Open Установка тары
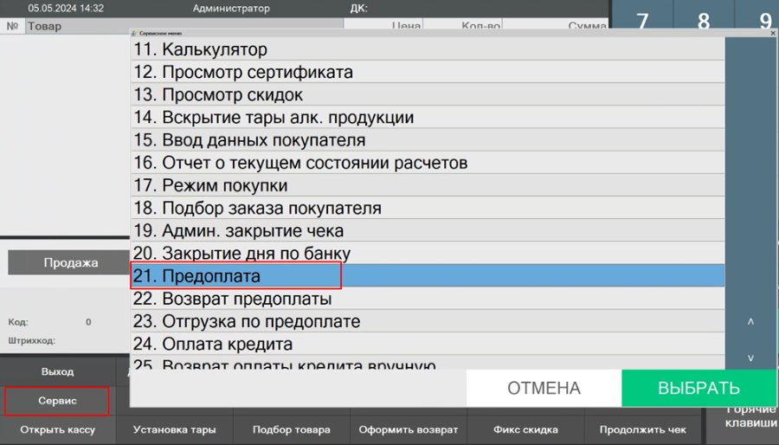This screenshot has height=445, width=779. point(174,429)
